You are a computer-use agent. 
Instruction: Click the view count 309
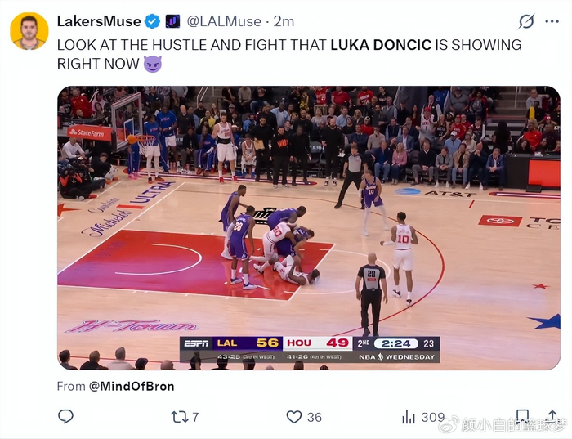coord(432,417)
